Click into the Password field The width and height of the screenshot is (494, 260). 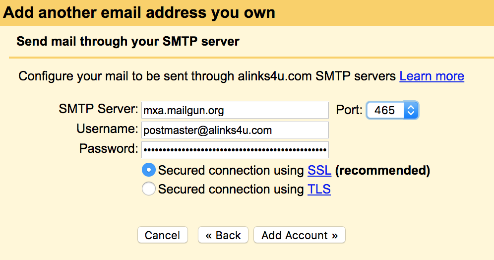click(235, 149)
